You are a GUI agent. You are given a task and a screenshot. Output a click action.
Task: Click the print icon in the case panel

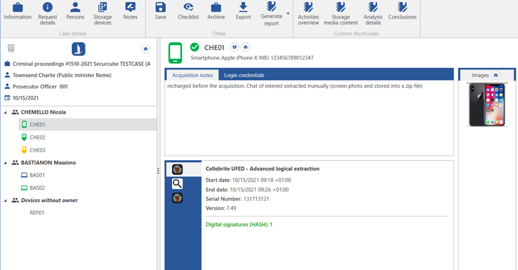(145, 49)
